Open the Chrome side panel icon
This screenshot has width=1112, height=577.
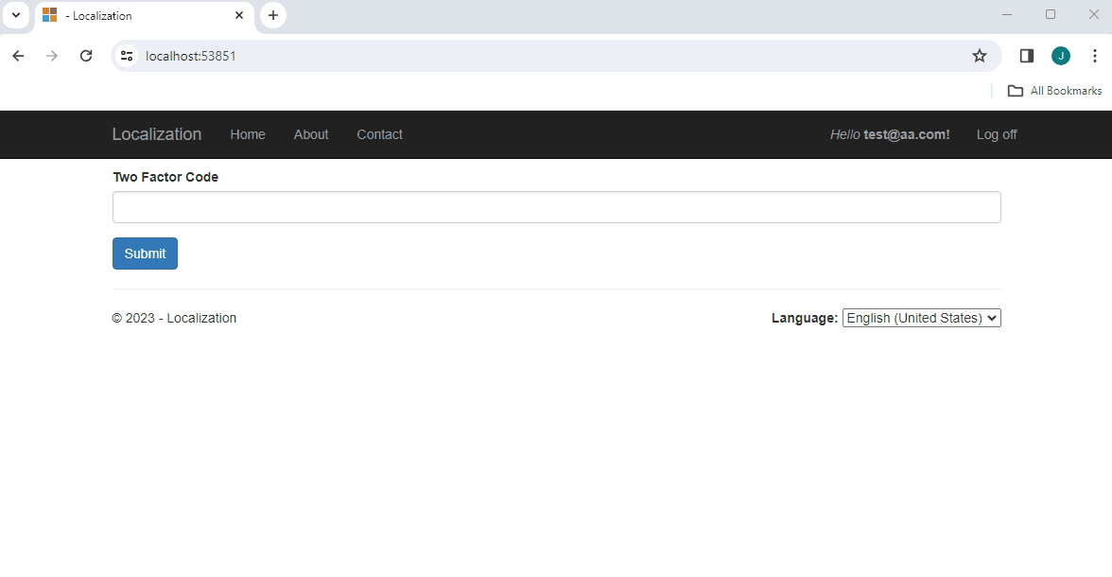(1026, 56)
